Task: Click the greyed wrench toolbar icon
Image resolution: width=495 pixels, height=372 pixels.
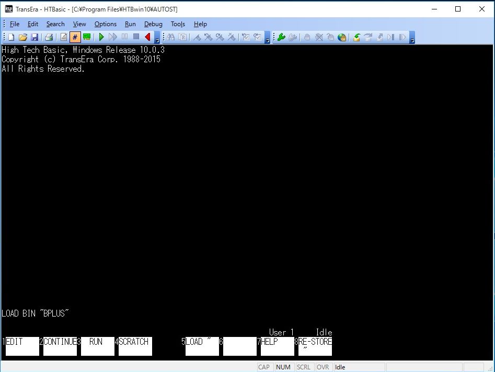Action: 293,37
